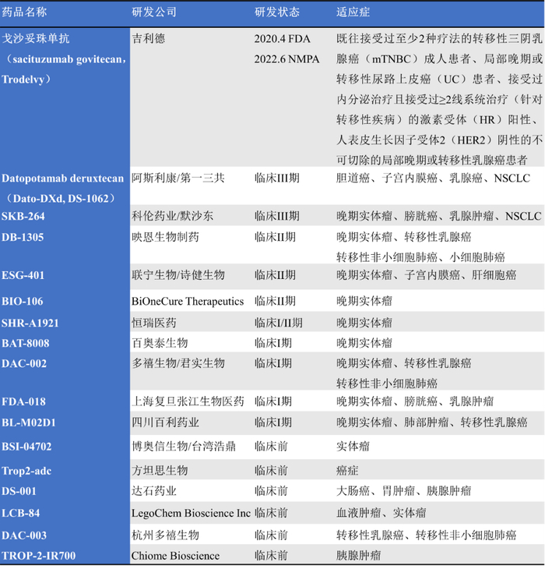Select the SKB-264 drug name
The width and height of the screenshot is (545, 569).
point(23,216)
